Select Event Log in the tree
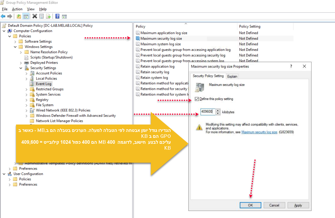The image size is (335, 218). click(43, 84)
